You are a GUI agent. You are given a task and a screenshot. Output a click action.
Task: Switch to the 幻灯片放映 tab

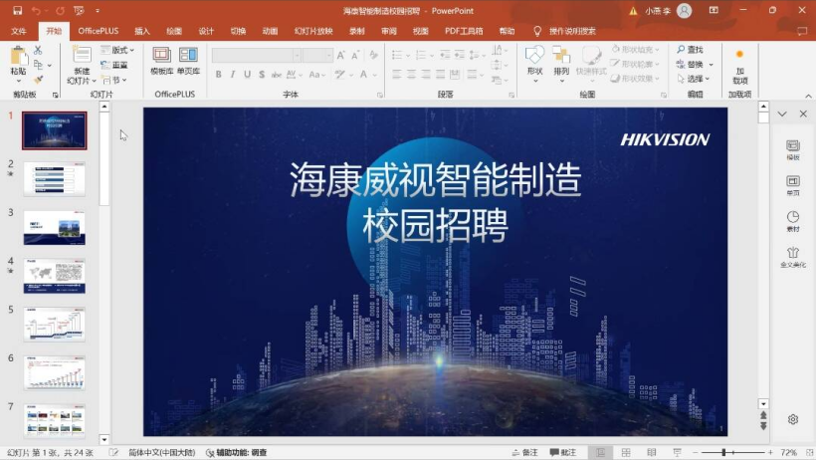click(x=311, y=31)
